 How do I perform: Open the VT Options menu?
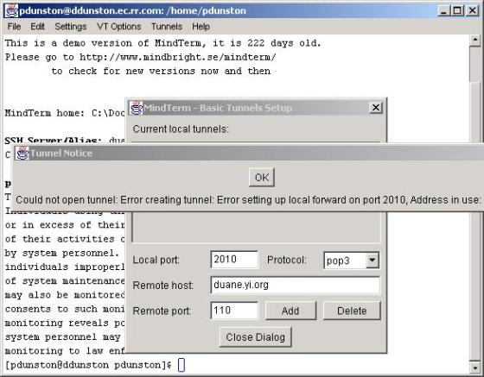click(x=119, y=27)
